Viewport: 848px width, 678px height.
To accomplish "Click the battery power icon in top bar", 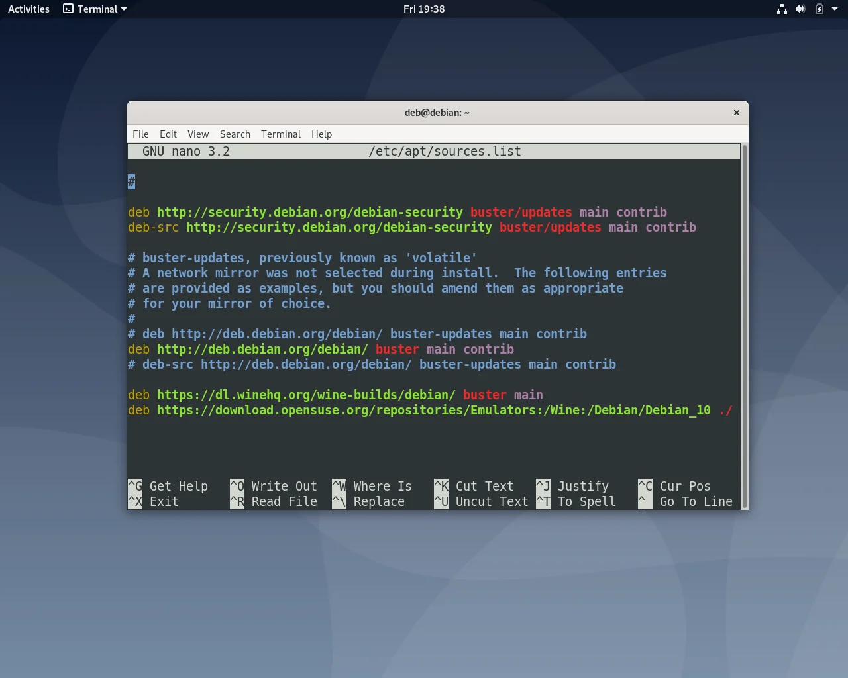I will tap(820, 9).
